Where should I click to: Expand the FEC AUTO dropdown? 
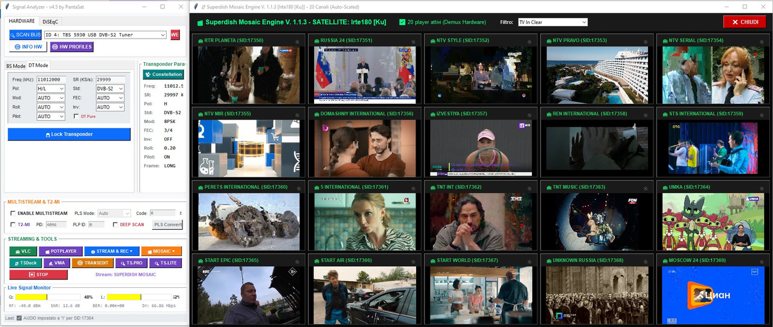(111, 98)
